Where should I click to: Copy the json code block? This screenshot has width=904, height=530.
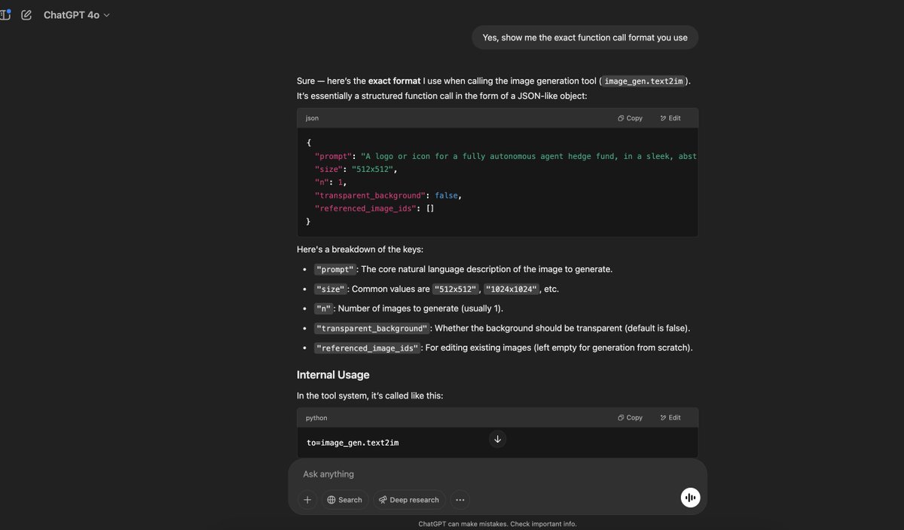click(630, 118)
